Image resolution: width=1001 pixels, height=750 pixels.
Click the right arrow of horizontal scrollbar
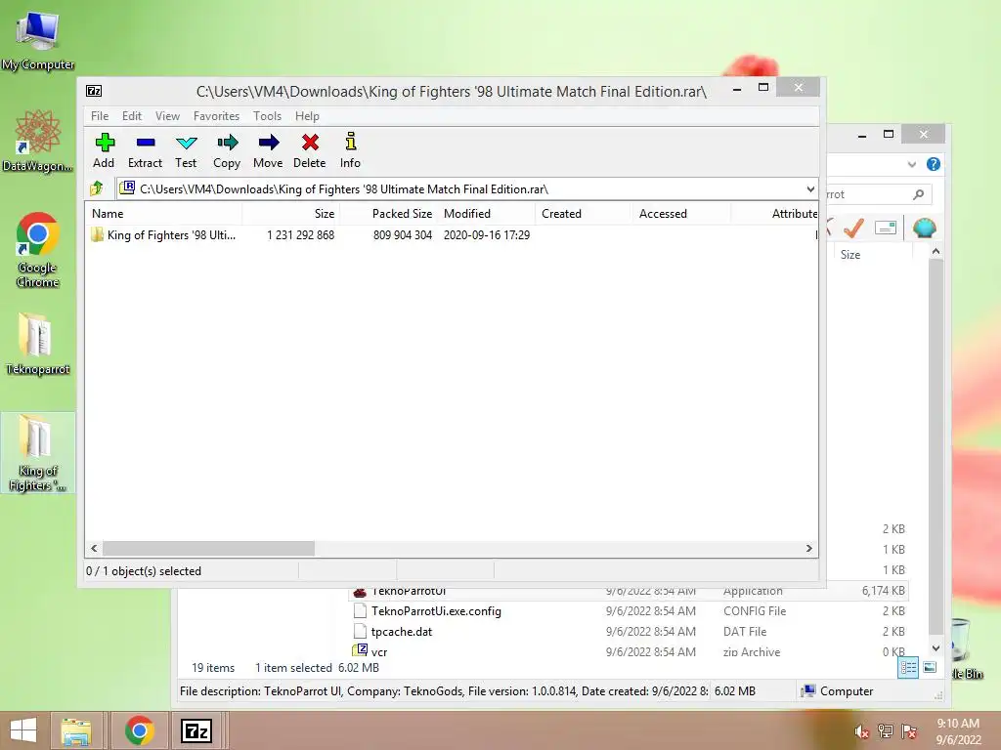(808, 549)
